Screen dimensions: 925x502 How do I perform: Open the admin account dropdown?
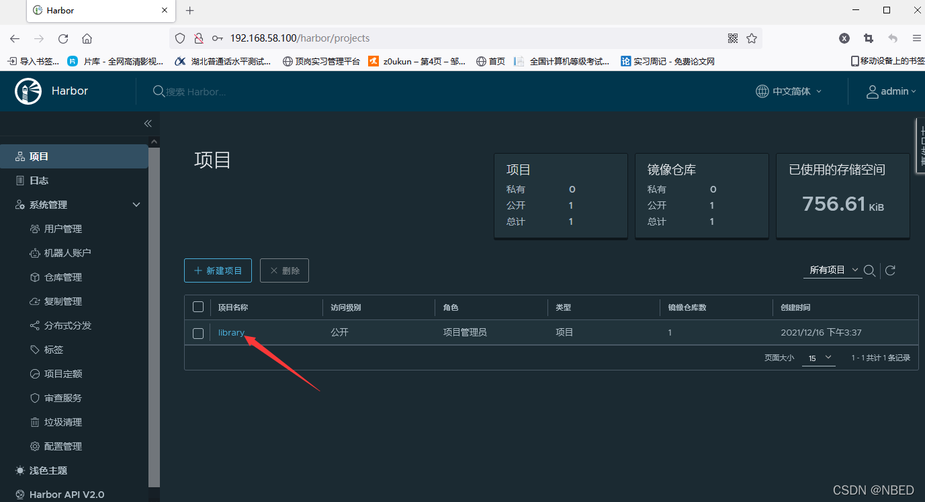coord(891,91)
